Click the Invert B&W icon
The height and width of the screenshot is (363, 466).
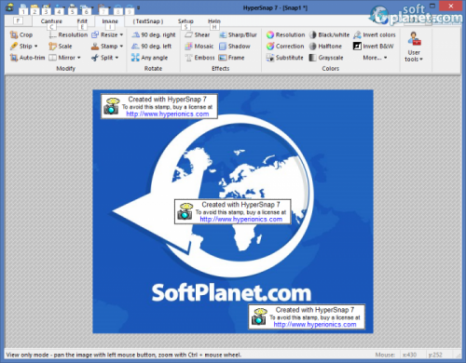tap(357, 47)
